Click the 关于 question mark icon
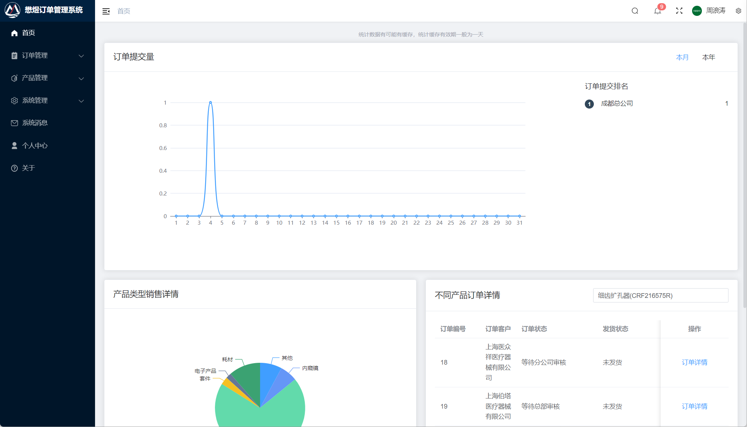The width and height of the screenshot is (747, 427). (14, 168)
